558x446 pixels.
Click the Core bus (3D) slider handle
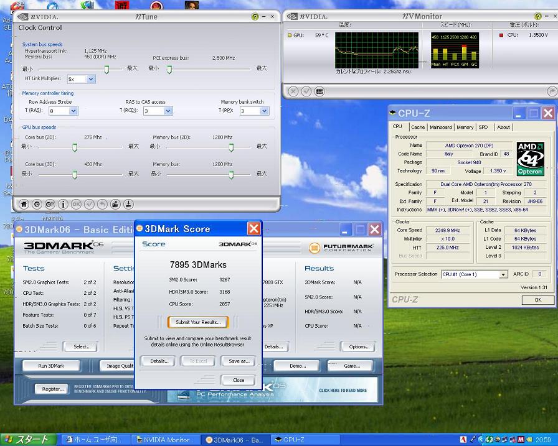[x=75, y=175]
